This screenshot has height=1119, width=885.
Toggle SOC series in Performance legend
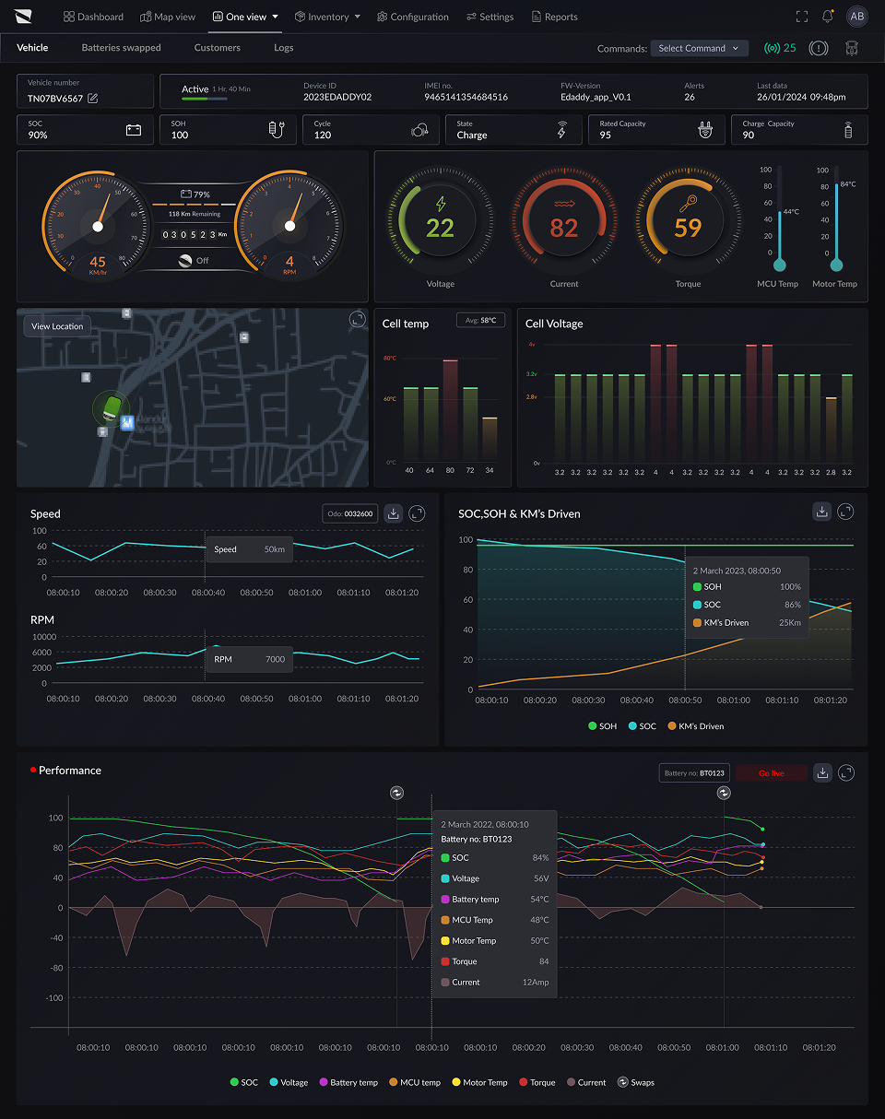[244, 1082]
